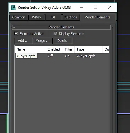Close the Render Setup window
The height and width of the screenshot is (133, 130).
tap(110, 7)
